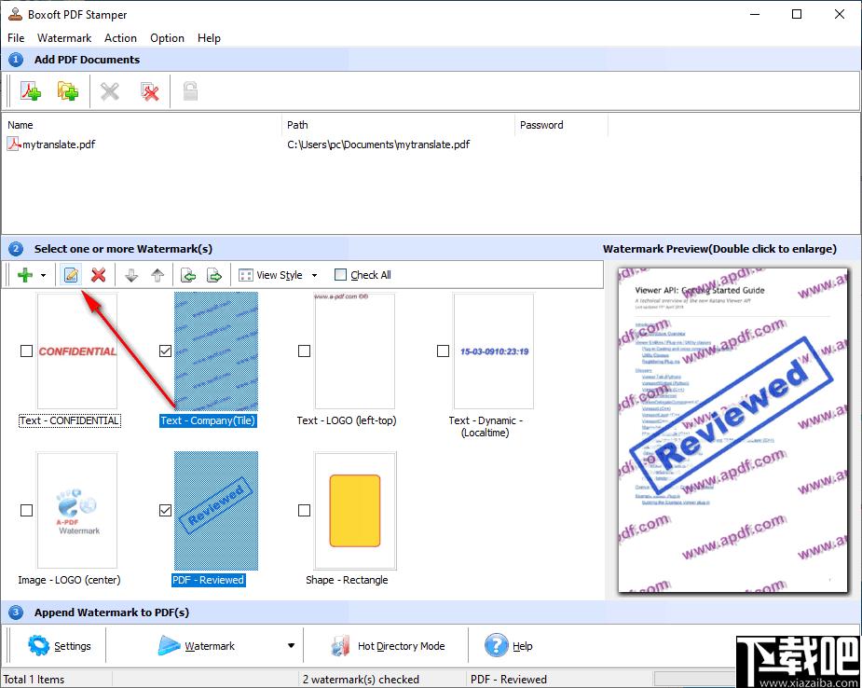Click the Text - CONFIDENTIAL label

tap(69, 420)
